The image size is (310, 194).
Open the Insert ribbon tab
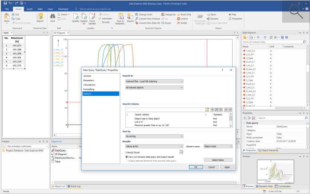[30, 9]
